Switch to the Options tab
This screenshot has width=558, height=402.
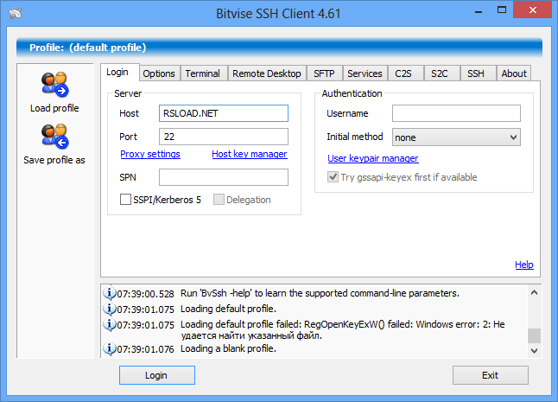(159, 73)
